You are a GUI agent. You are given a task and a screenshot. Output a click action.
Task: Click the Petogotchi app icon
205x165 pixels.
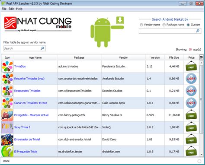click(7, 115)
